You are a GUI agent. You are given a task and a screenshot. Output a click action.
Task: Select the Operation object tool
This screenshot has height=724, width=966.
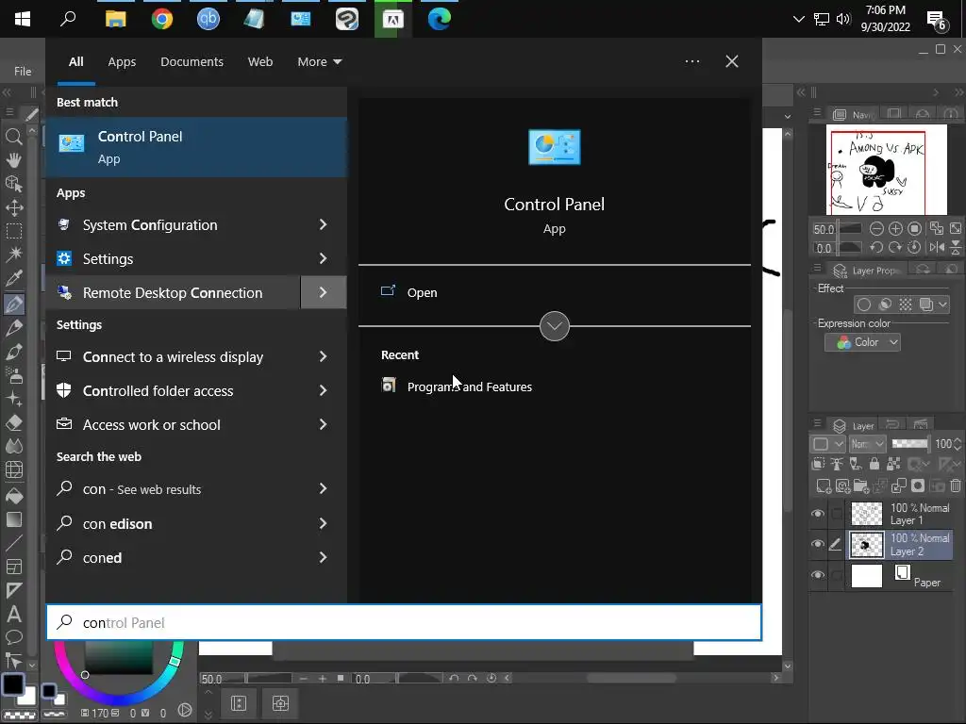(x=13, y=184)
